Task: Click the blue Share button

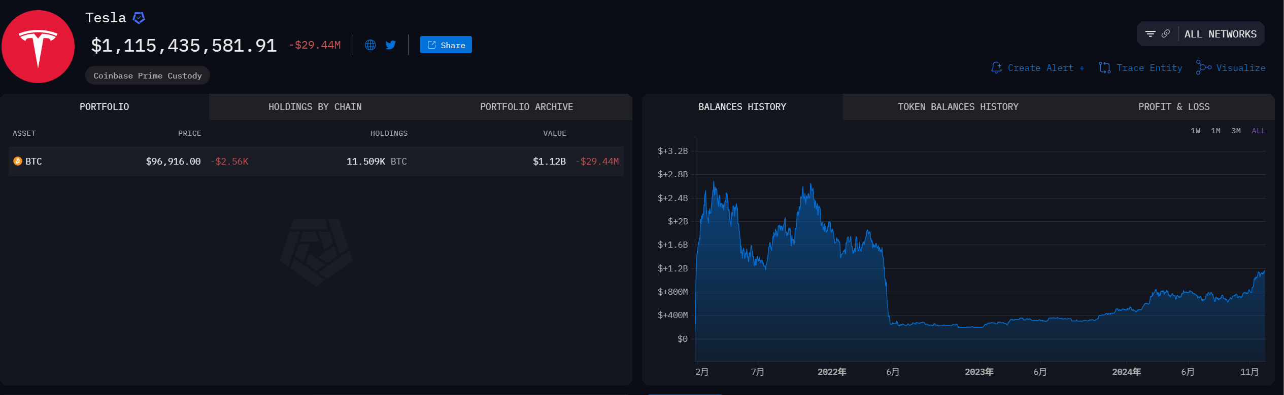Action: (446, 45)
